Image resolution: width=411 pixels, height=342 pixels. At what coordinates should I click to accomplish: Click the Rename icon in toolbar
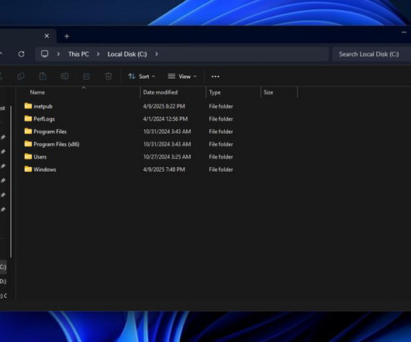click(64, 77)
